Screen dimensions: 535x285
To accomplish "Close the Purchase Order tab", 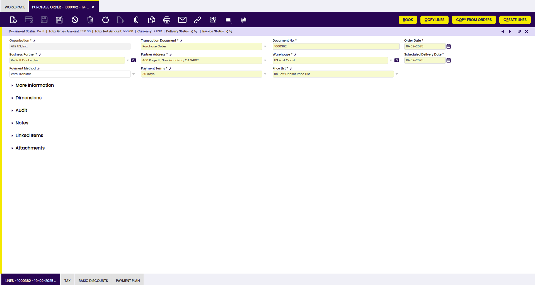I will pyautogui.click(x=93, y=7).
